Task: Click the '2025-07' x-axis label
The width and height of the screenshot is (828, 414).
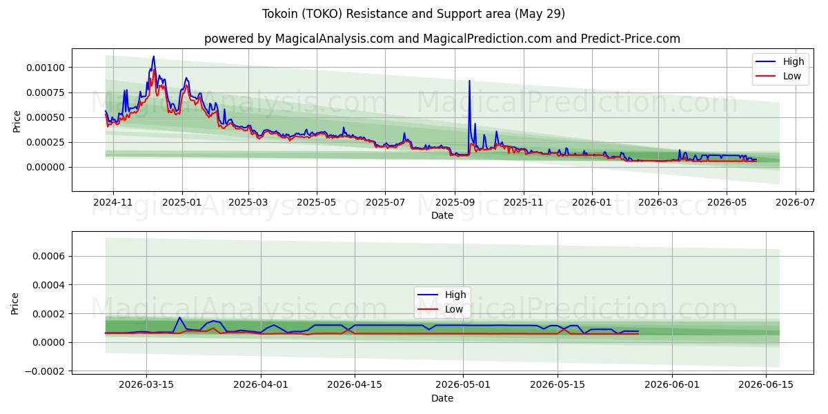Action: [385, 203]
